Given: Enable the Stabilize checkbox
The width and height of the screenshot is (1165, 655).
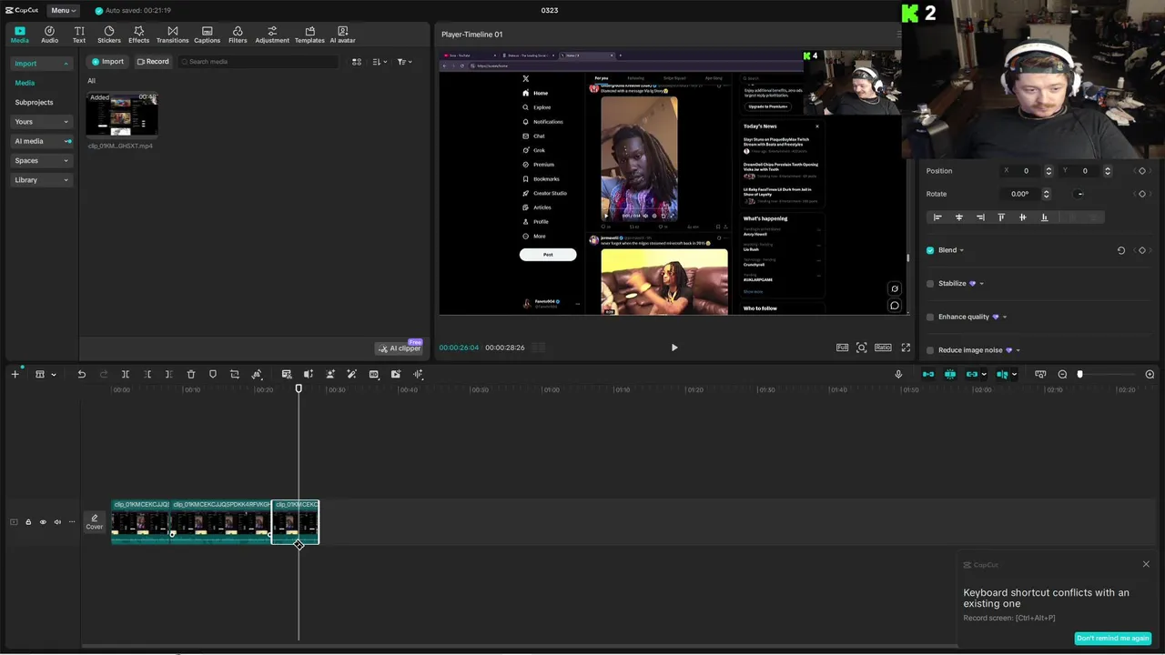Looking at the screenshot, I should pyautogui.click(x=930, y=284).
